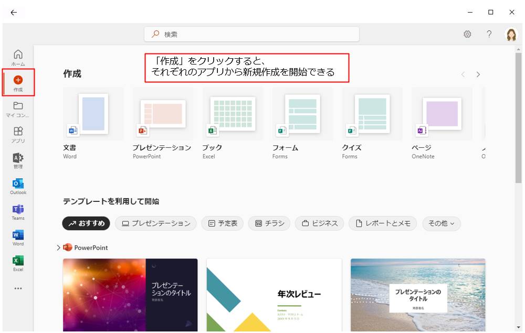Click the scrollbar down arrow
Screen dimensions: 525x333
(519, 328)
